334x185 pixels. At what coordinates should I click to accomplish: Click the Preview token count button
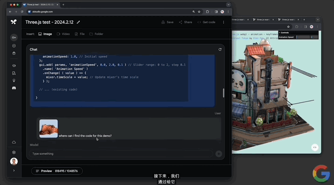tap(57, 171)
